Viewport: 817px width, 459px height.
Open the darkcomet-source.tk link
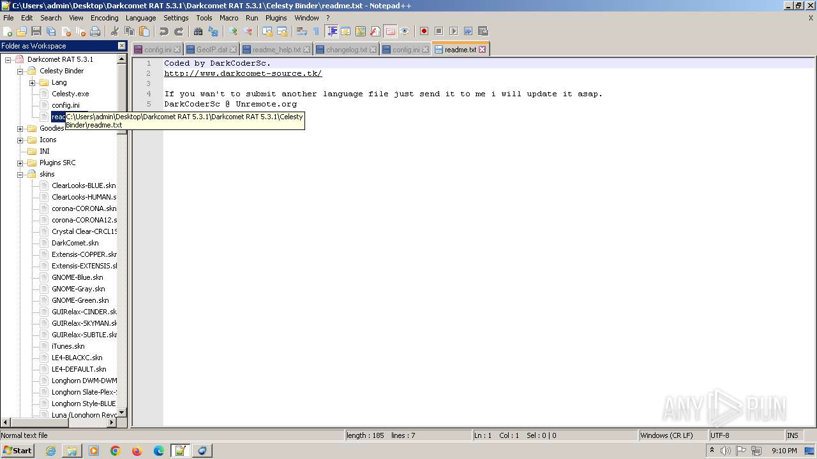(x=243, y=73)
